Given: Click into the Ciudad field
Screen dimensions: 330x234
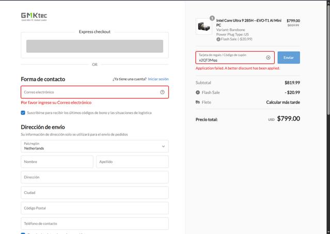Looking at the screenshot, I should click(95, 193).
